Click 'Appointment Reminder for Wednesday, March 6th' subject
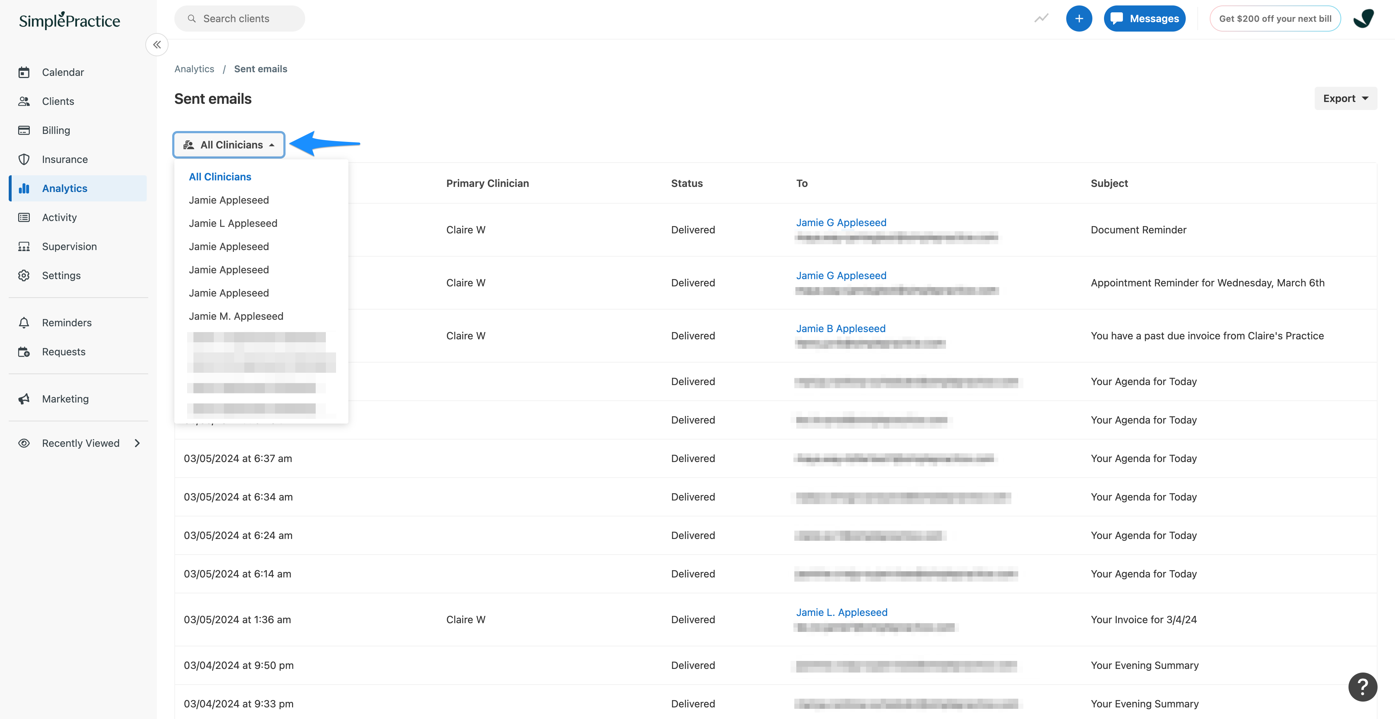The height and width of the screenshot is (719, 1395). tap(1207, 283)
